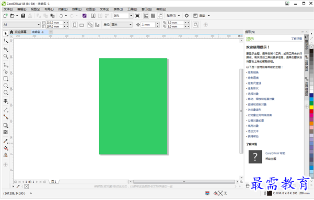Open the 36% zoom level dropdown
The width and height of the screenshot is (314, 200).
click(x=123, y=16)
